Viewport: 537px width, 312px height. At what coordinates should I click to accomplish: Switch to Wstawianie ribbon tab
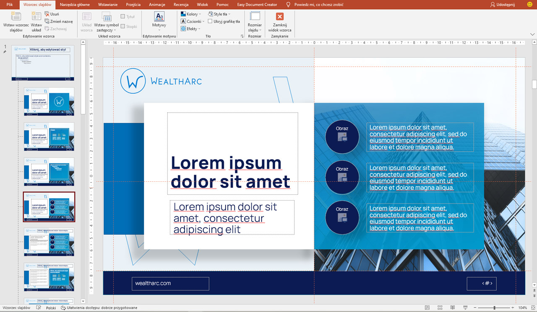point(107,4)
